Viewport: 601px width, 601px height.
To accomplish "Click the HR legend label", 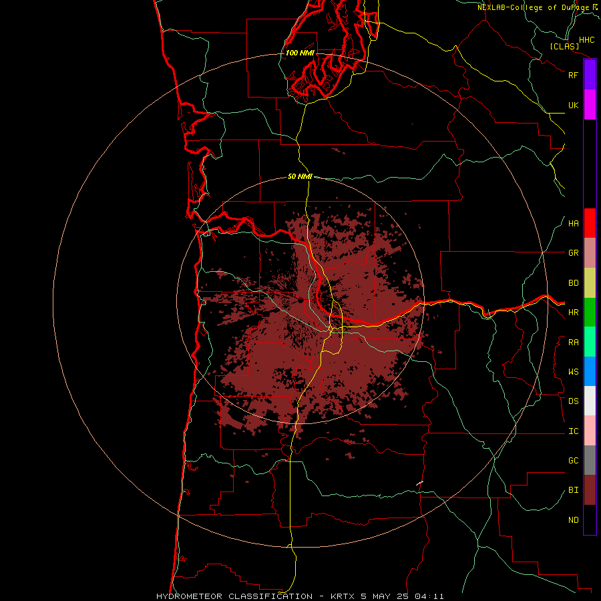I will click(x=573, y=313).
